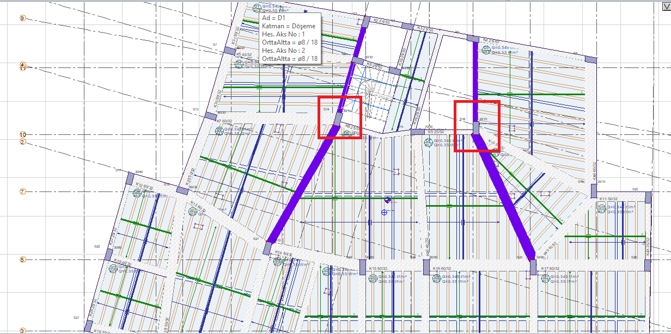The image size is (671, 334).
Task: Select the axis 10 bubble marker
Action: 23,134
